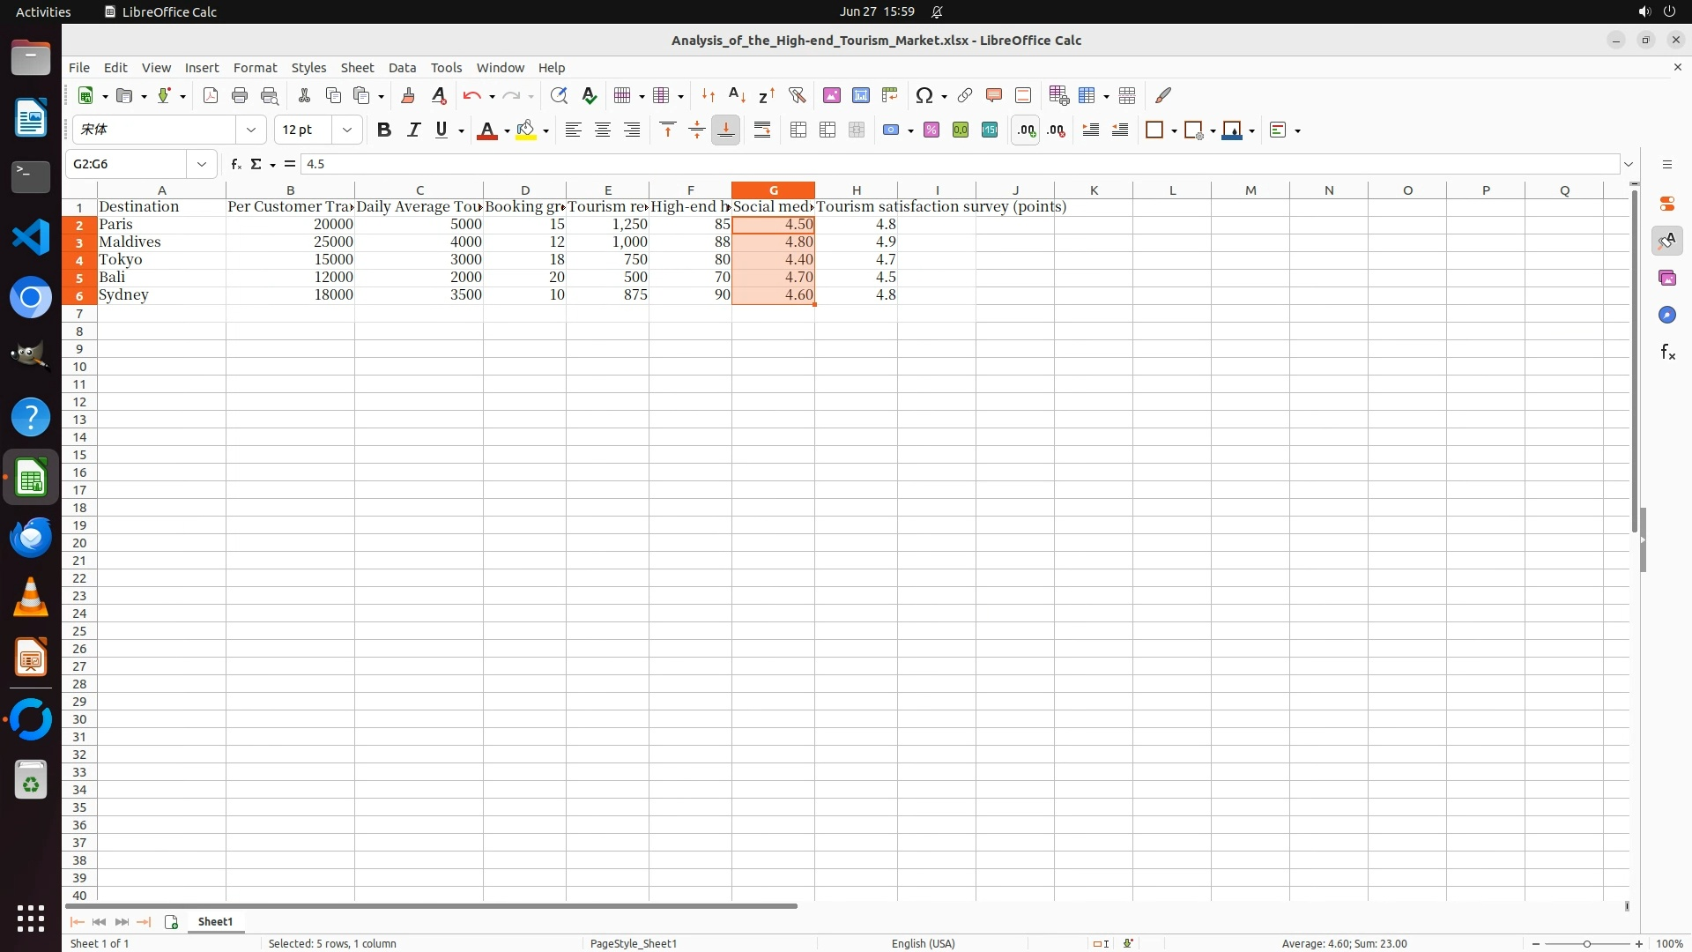
Task: Toggle Wrap Text for selected cells
Action: pos(762,130)
